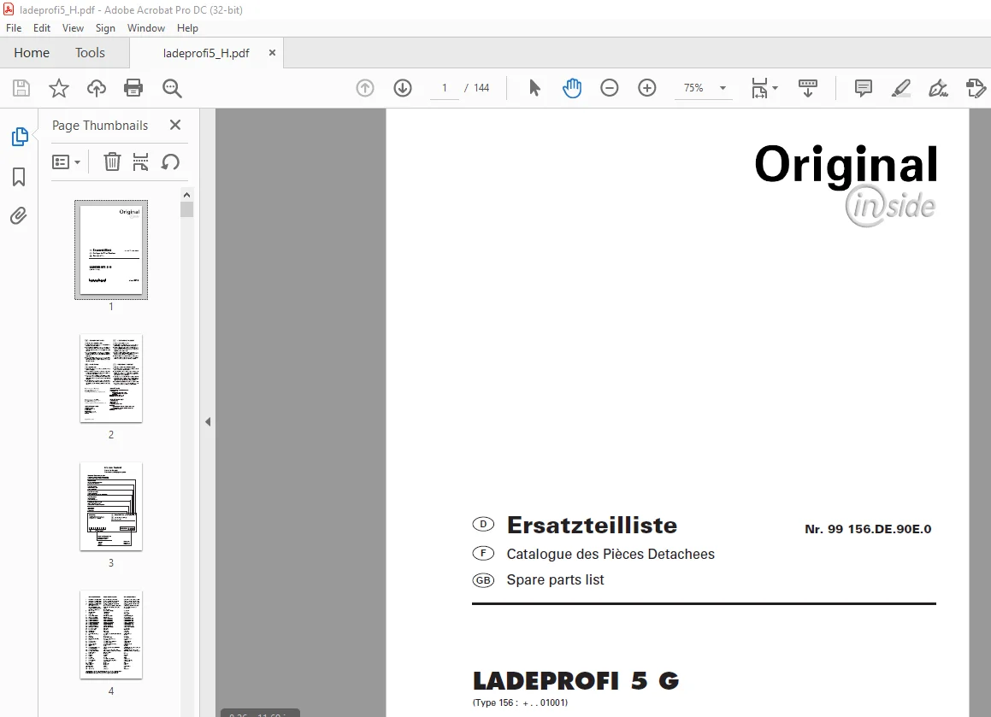Zoom out with minus button
Image resolution: width=991 pixels, height=717 pixels.
click(x=610, y=88)
